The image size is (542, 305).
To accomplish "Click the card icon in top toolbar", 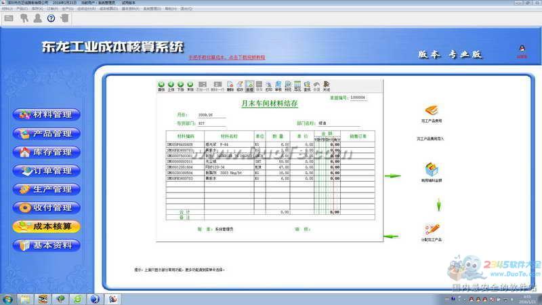I will (9, 18).
